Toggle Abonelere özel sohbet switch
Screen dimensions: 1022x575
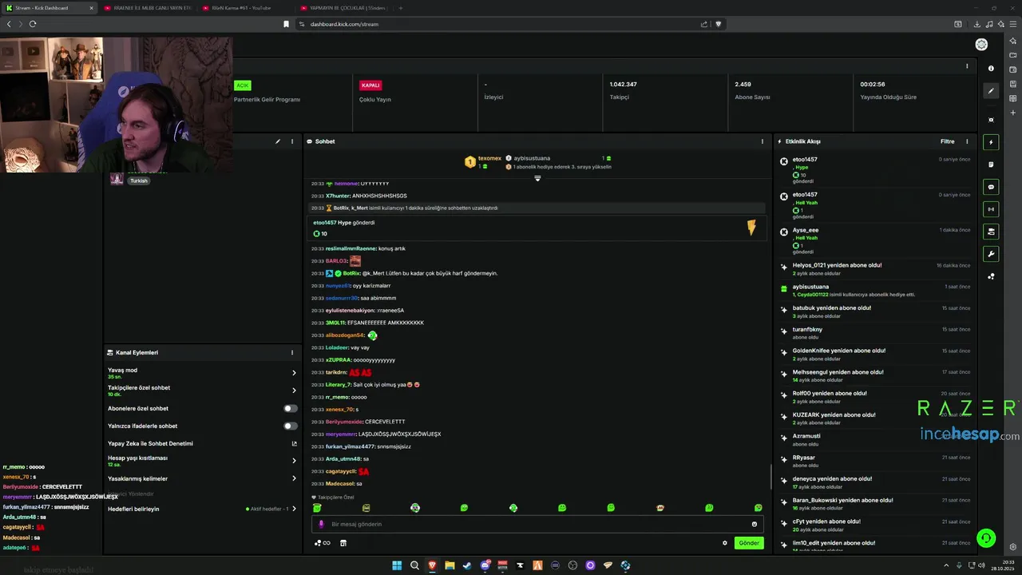click(291, 408)
